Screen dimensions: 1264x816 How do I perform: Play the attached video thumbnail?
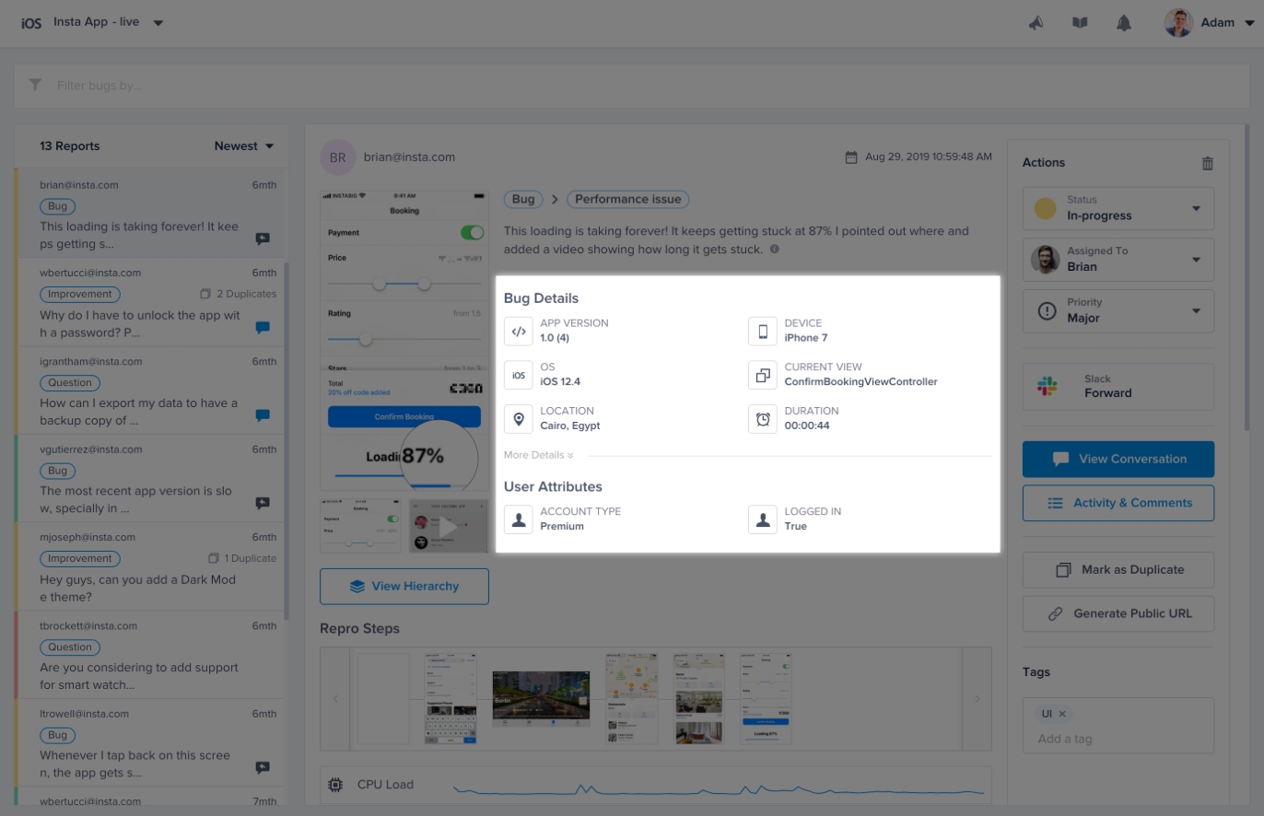coord(448,527)
